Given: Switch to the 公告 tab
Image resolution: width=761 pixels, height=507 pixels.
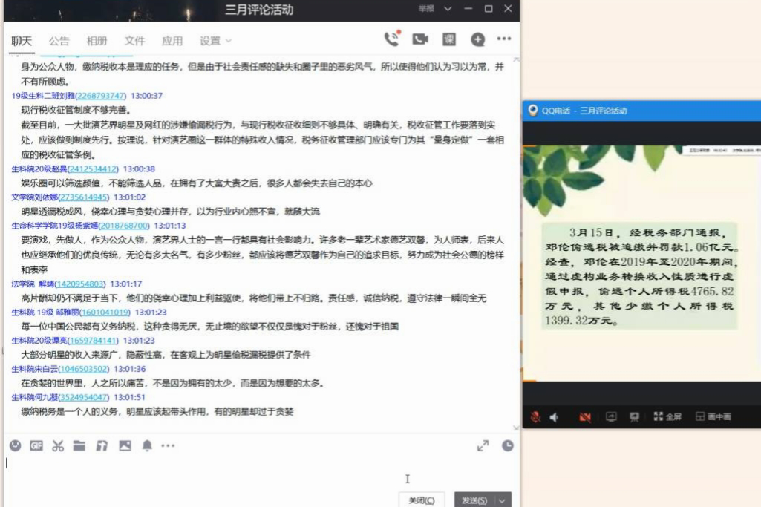Looking at the screenshot, I should pyautogui.click(x=59, y=41).
